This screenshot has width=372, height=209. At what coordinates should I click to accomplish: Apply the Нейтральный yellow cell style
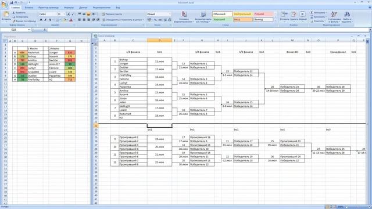coord(243,14)
